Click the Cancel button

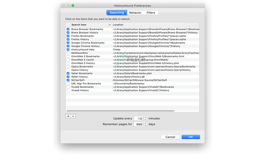click(x=170, y=137)
